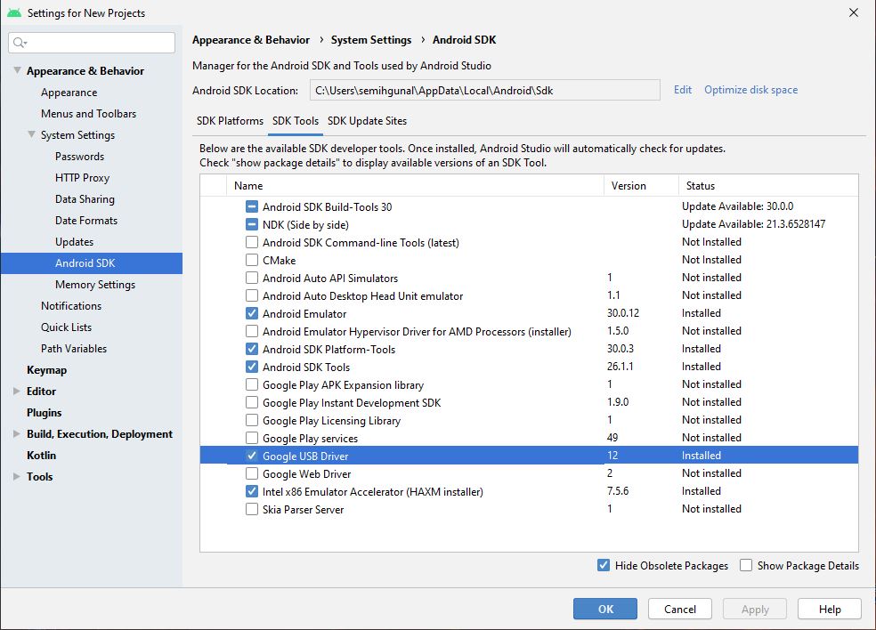This screenshot has width=876, height=630.
Task: Click the Name column header
Action: coord(415,185)
